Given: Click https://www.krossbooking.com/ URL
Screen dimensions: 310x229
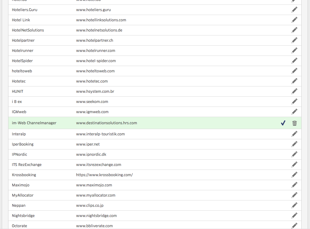Looking at the screenshot, I should tap(104, 175).
